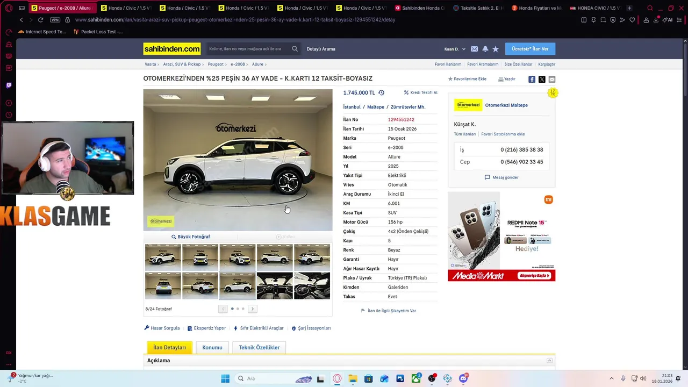Collapse the Açıklama section
This screenshot has width=688, height=387.
(x=549, y=361)
